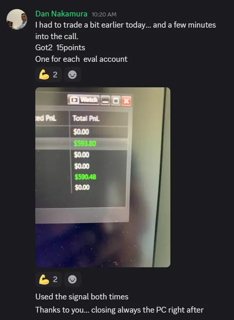Select the highlighted green $593.80 row in the photo
The height and width of the screenshot is (320, 234).
coord(82,144)
